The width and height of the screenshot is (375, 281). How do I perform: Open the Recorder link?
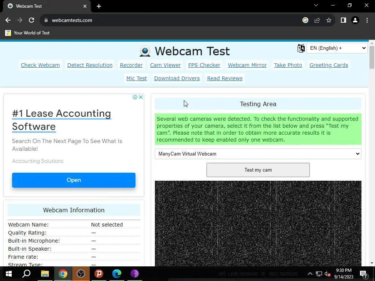pos(131,65)
